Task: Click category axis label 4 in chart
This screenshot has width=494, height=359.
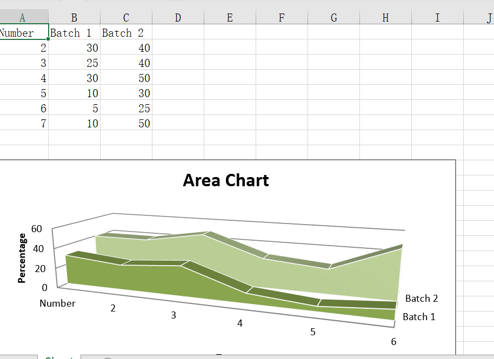Action: pos(240,323)
